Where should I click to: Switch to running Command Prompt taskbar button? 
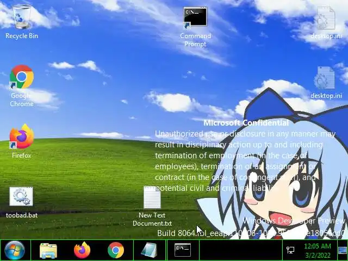183,250
